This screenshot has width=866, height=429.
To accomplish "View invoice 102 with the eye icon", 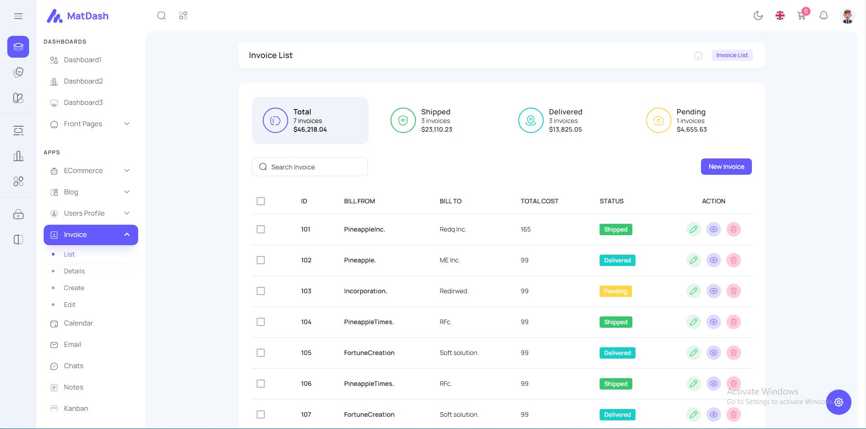I will [713, 260].
